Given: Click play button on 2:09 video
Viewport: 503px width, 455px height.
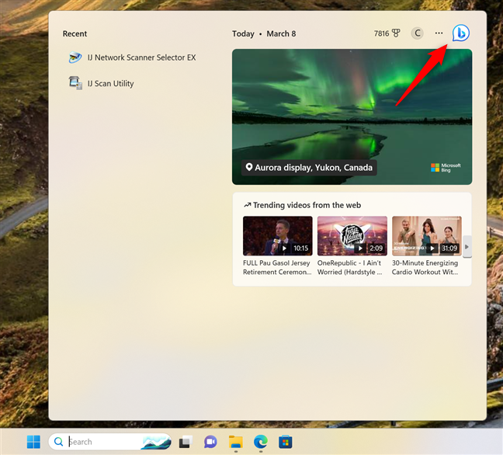Looking at the screenshot, I should coord(360,248).
